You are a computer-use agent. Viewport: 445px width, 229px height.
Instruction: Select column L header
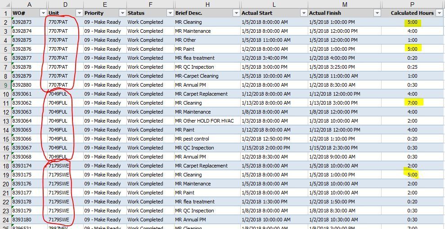pos(274,4)
